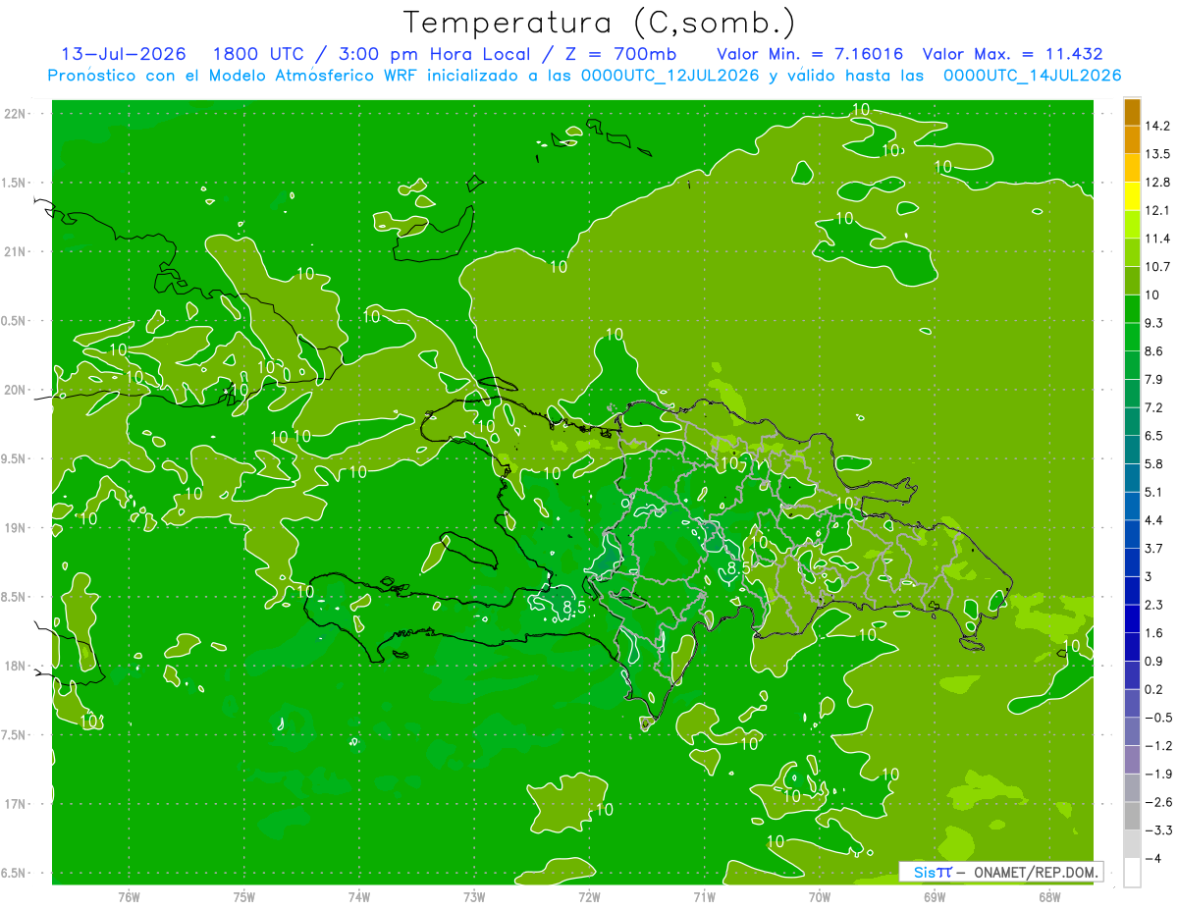Click the 22N latitude axis label
The image size is (1178, 910).
(x=15, y=114)
